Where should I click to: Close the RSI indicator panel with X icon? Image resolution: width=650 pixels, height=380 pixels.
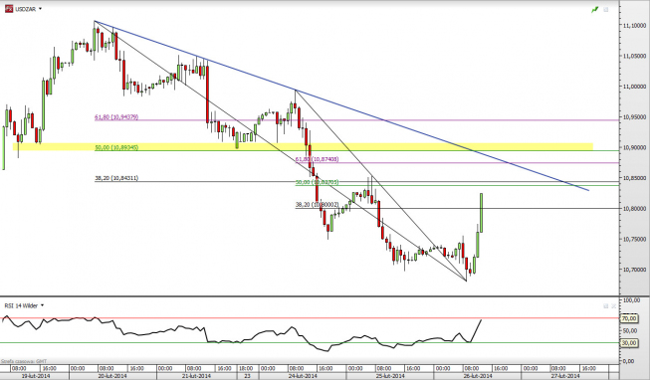tap(613, 305)
